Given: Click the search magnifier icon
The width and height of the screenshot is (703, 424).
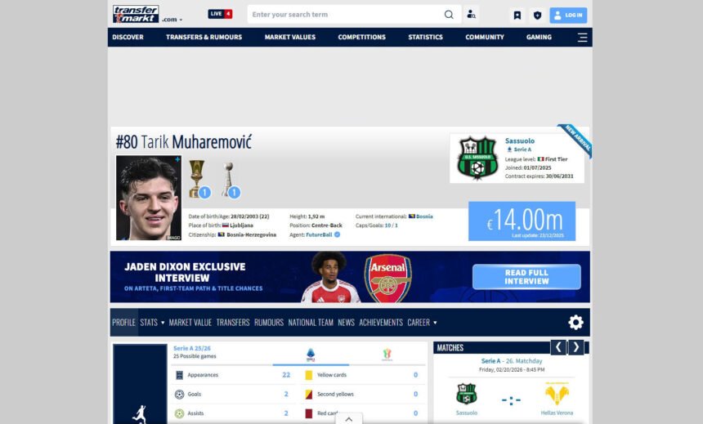Looking at the screenshot, I should pyautogui.click(x=449, y=15).
